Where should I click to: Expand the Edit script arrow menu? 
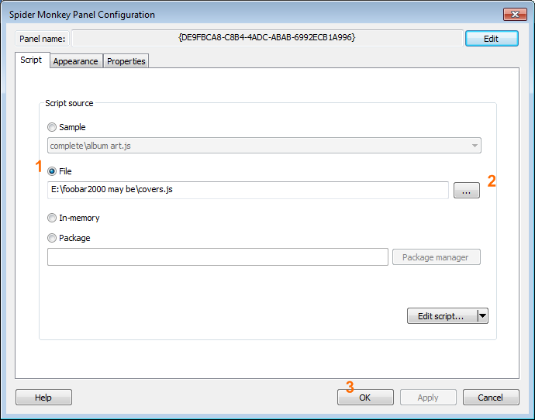[x=482, y=315]
